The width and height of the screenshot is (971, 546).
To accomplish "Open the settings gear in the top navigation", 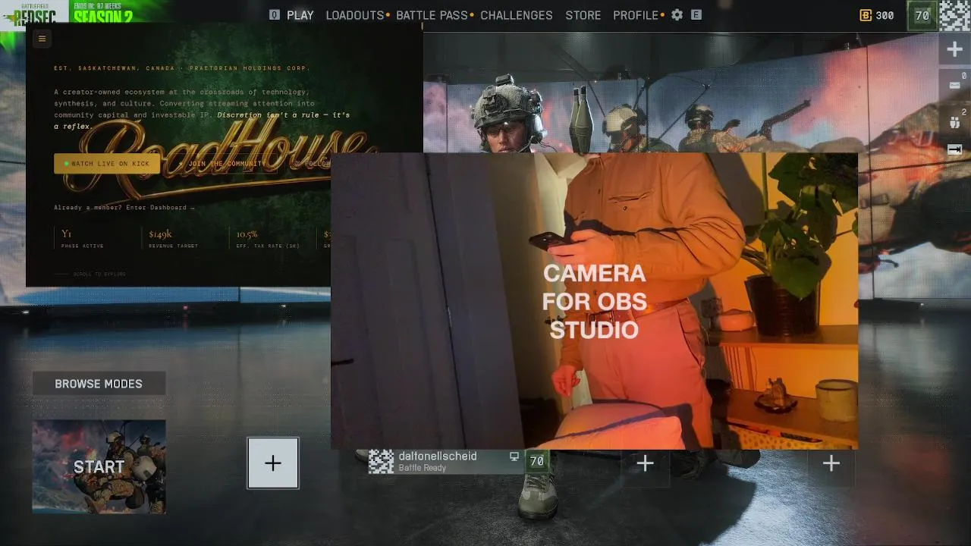I will coord(677,15).
